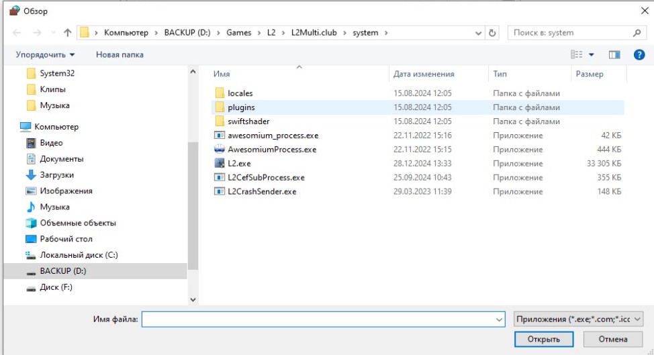Click the sidebar scrollbar down arrow
The image size is (654, 355).
click(x=193, y=299)
